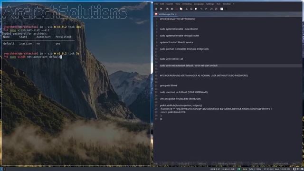Click the clock showing 17:23:00 in panel
304x171 pixels.
click(268, 169)
